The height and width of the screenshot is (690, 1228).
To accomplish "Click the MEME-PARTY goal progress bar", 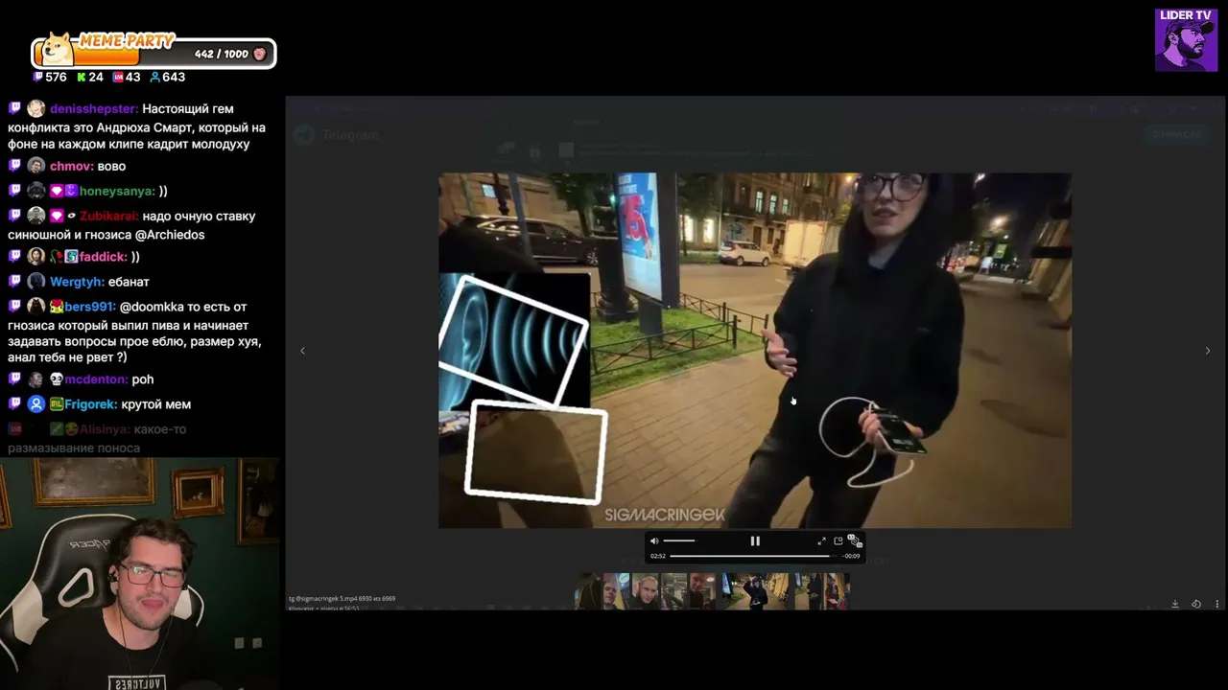I will pos(153,54).
